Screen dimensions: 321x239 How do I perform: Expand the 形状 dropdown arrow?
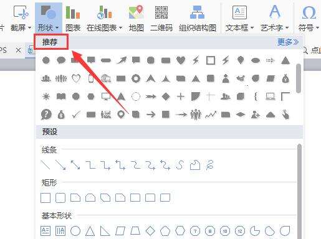pos(57,27)
